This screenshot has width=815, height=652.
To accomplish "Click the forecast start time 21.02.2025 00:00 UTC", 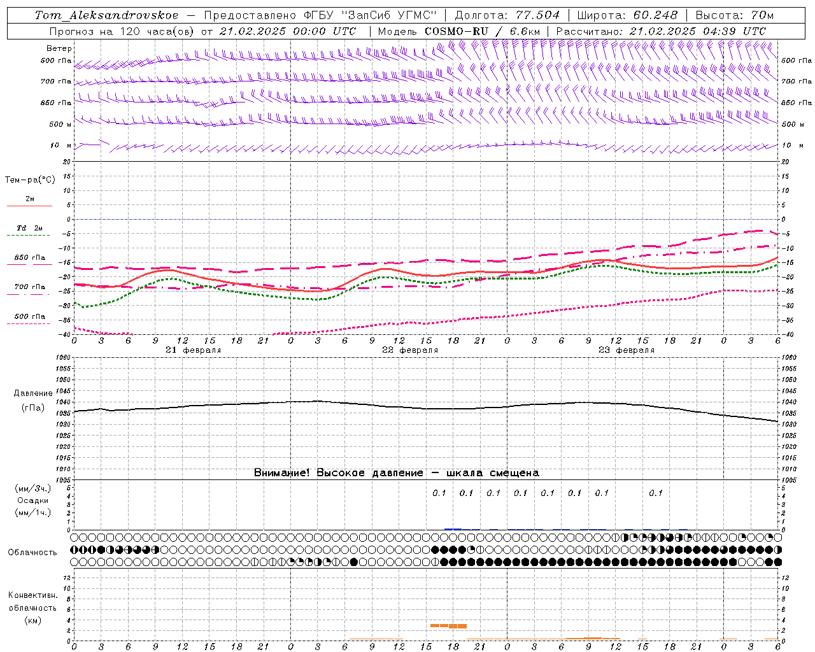I will (x=288, y=31).
